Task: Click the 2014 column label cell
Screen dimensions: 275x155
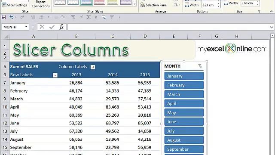Action: pyautogui.click(x=113, y=74)
